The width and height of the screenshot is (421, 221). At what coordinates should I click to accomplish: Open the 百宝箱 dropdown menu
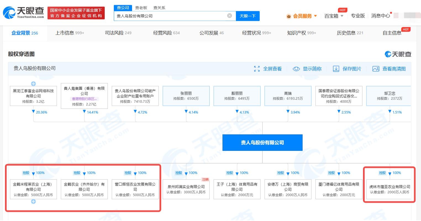coord(342,16)
